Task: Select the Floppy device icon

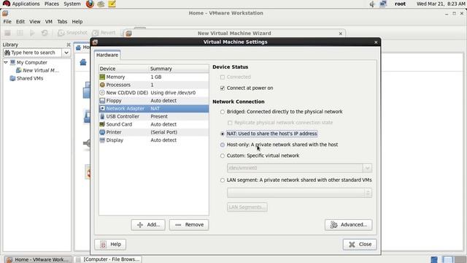Action: 102,101
